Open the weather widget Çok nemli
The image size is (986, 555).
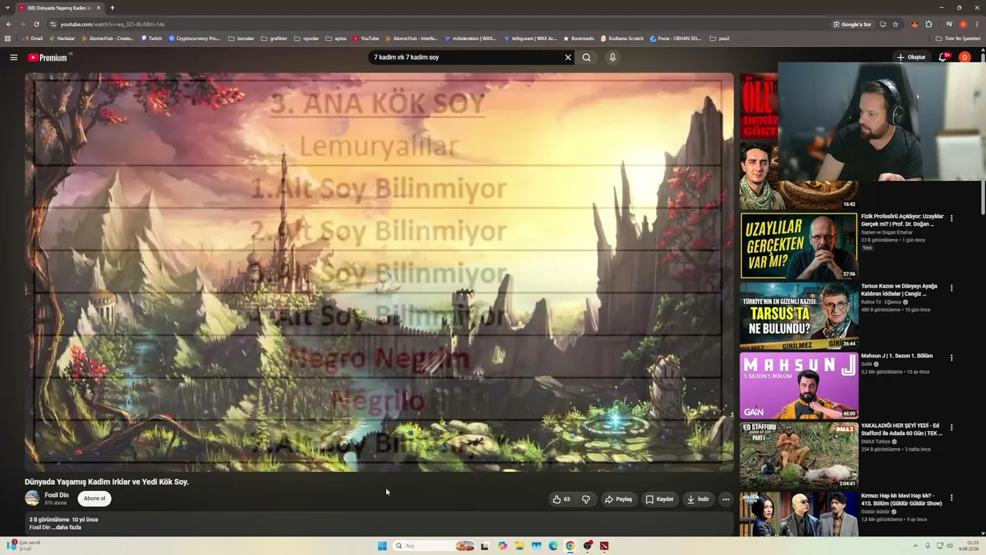point(25,545)
